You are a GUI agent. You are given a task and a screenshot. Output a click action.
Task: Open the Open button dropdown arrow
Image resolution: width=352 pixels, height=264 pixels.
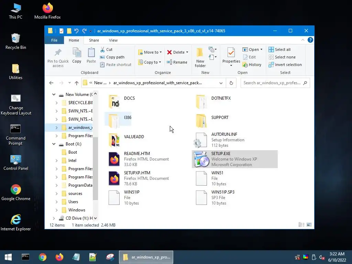point(261,49)
